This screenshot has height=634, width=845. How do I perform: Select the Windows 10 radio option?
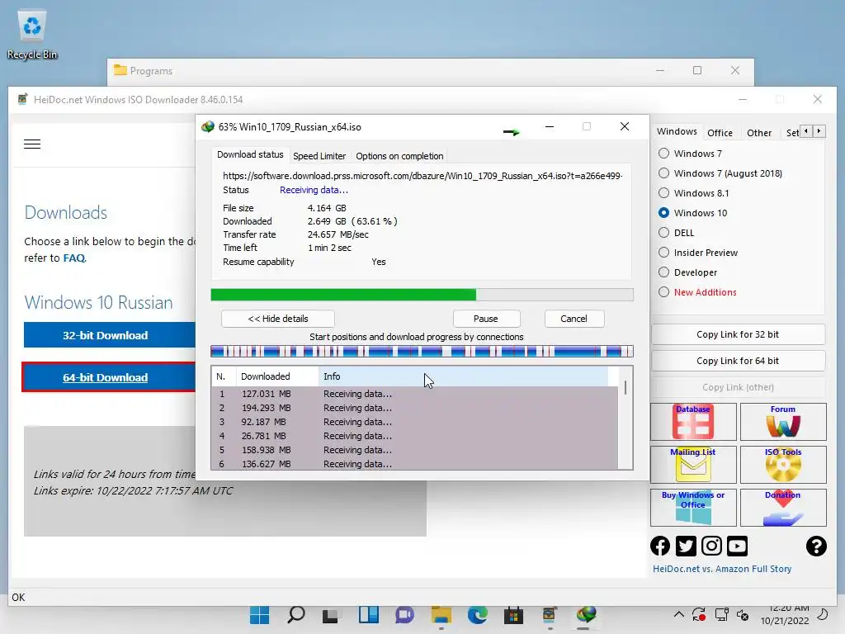693,213
